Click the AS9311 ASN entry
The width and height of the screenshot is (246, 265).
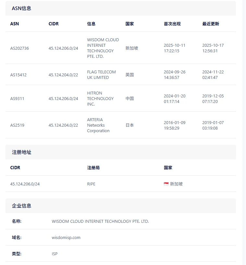pos(17,98)
